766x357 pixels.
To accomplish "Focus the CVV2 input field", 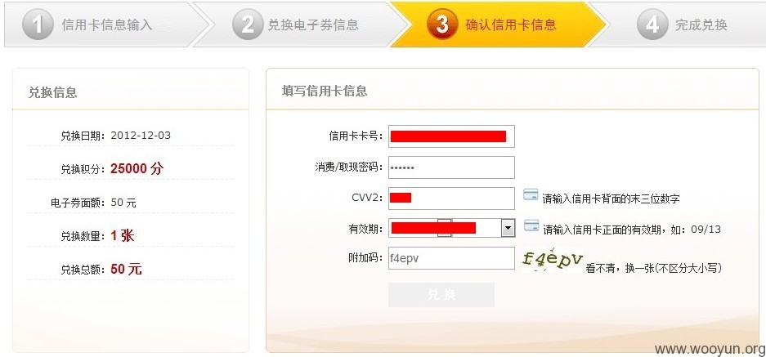I will click(x=451, y=199).
